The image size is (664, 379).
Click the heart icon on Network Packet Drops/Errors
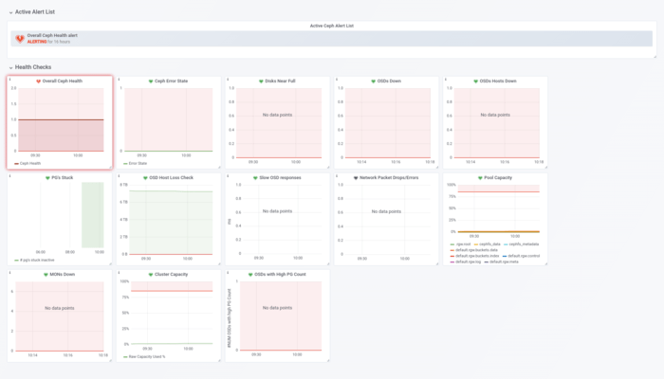[x=356, y=177]
